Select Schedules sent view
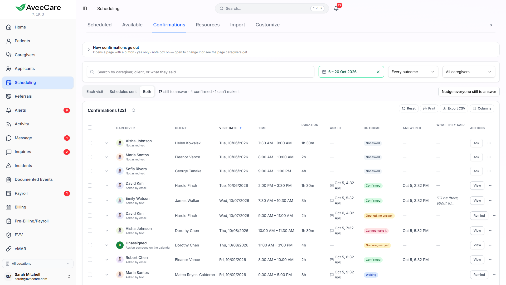Image resolution: width=506 pixels, height=285 pixels. point(123,92)
